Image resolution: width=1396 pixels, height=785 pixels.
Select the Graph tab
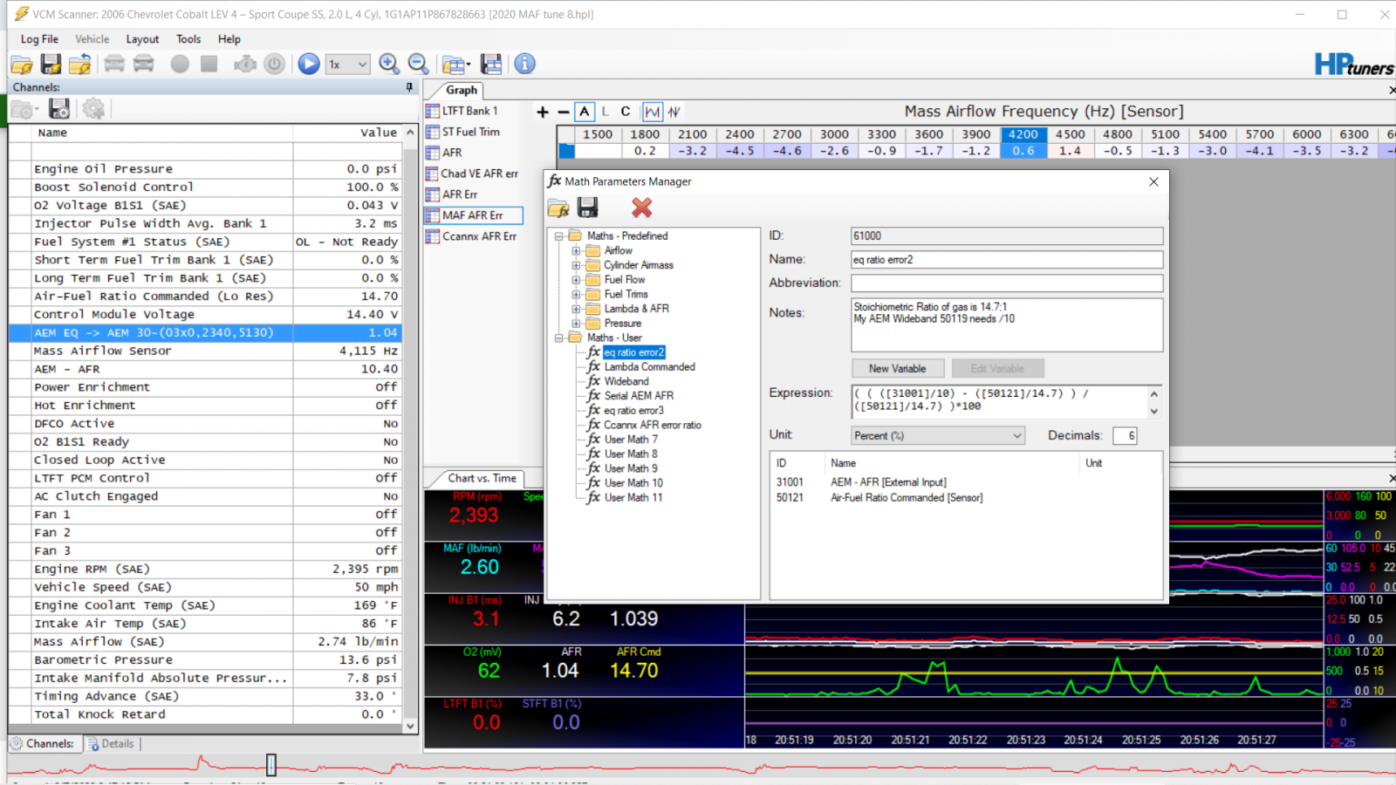(x=462, y=90)
